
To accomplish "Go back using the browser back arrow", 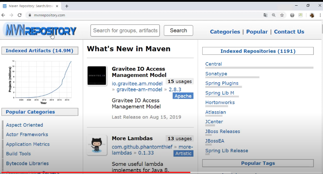I will point(3,15).
